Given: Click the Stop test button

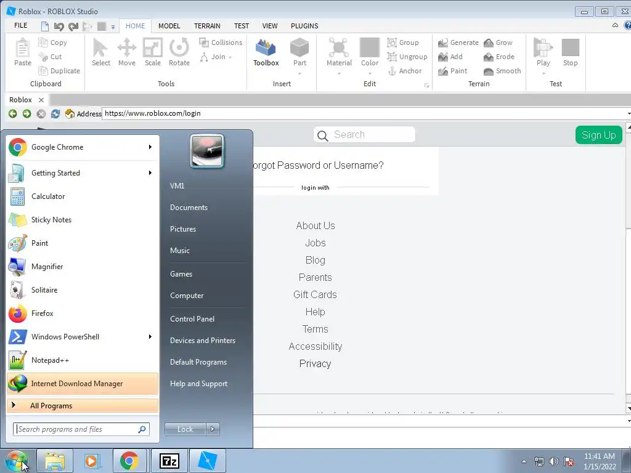Looking at the screenshot, I should 570,52.
